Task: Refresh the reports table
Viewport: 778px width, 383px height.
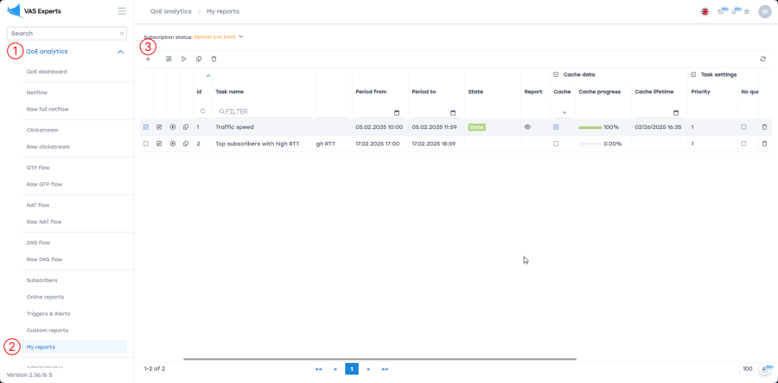Action: click(762, 59)
